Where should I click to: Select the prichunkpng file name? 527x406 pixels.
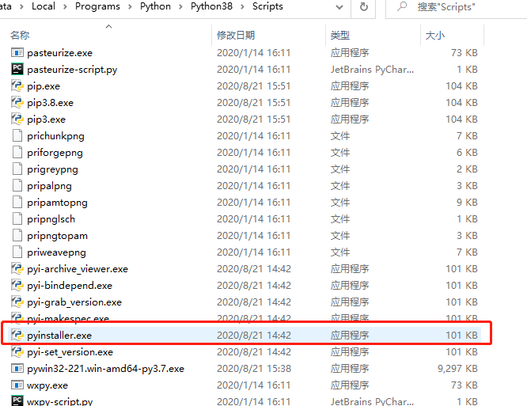point(56,136)
